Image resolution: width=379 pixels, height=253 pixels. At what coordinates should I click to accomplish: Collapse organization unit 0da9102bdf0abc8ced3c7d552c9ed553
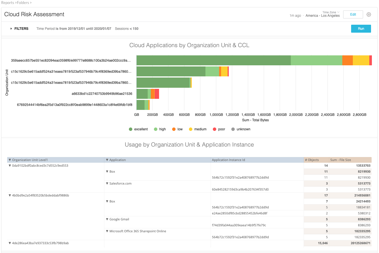click(10, 166)
